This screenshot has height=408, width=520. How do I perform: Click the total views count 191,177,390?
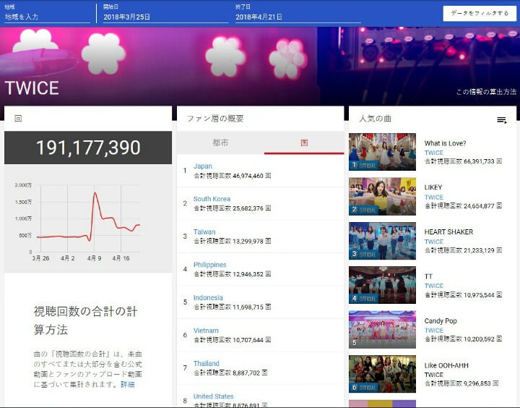pyautogui.click(x=88, y=148)
